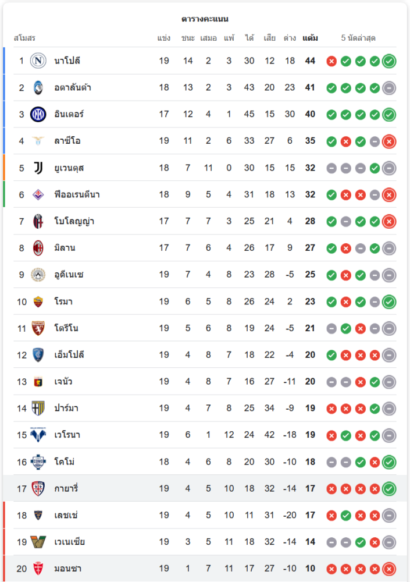Click Lazio's latest match red loss icon
This screenshot has width=410, height=582.
point(389,141)
